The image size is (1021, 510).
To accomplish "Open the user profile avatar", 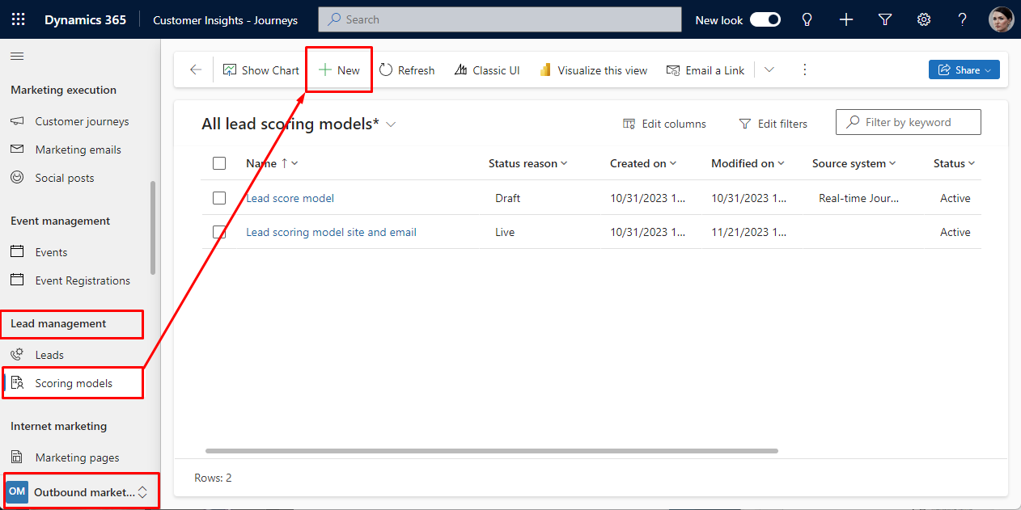I will pyautogui.click(x=1002, y=19).
